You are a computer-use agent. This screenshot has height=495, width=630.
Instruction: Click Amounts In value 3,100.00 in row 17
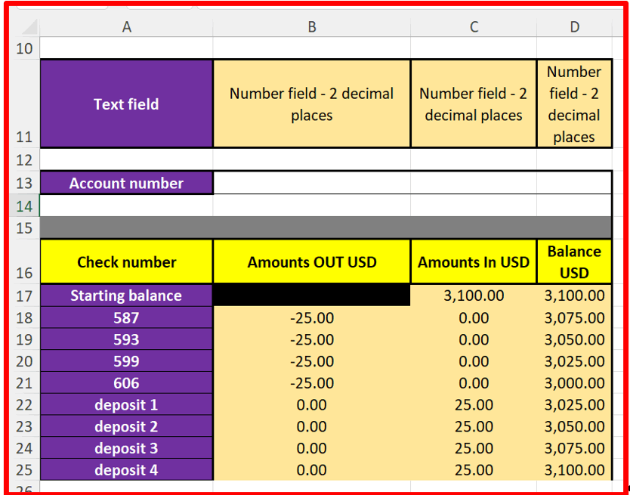tap(474, 295)
